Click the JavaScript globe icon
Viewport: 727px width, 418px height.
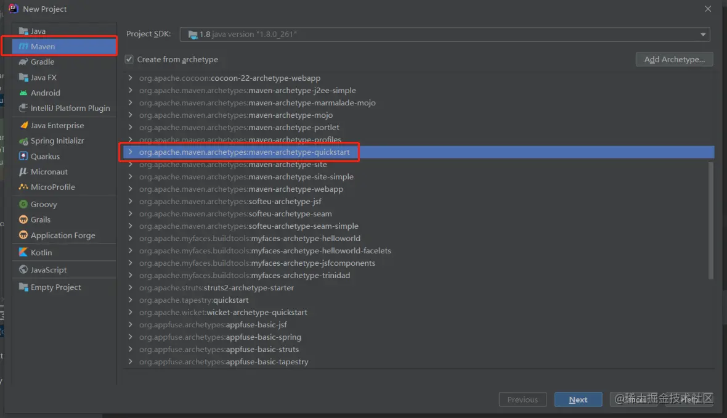[x=23, y=269]
